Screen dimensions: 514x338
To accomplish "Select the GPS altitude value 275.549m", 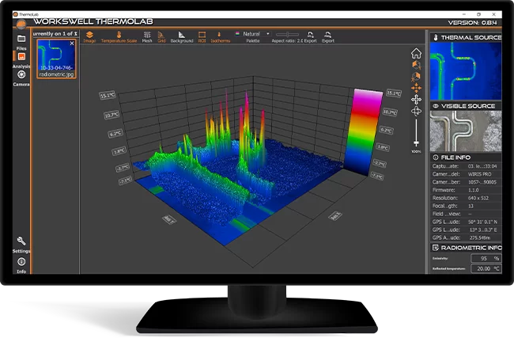I will pos(480,237).
